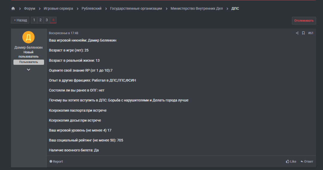Follow thread with Отслеживать button

[304, 21]
